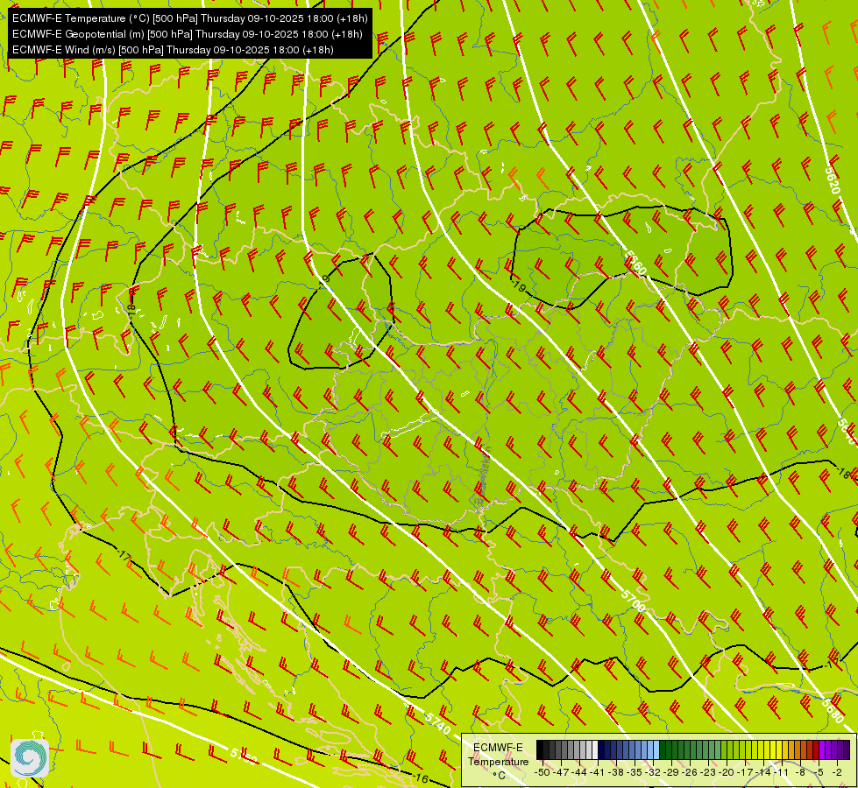Pick the darkest green swatch right of -32
Viewport: 858px width, 788px height.
click(663, 749)
